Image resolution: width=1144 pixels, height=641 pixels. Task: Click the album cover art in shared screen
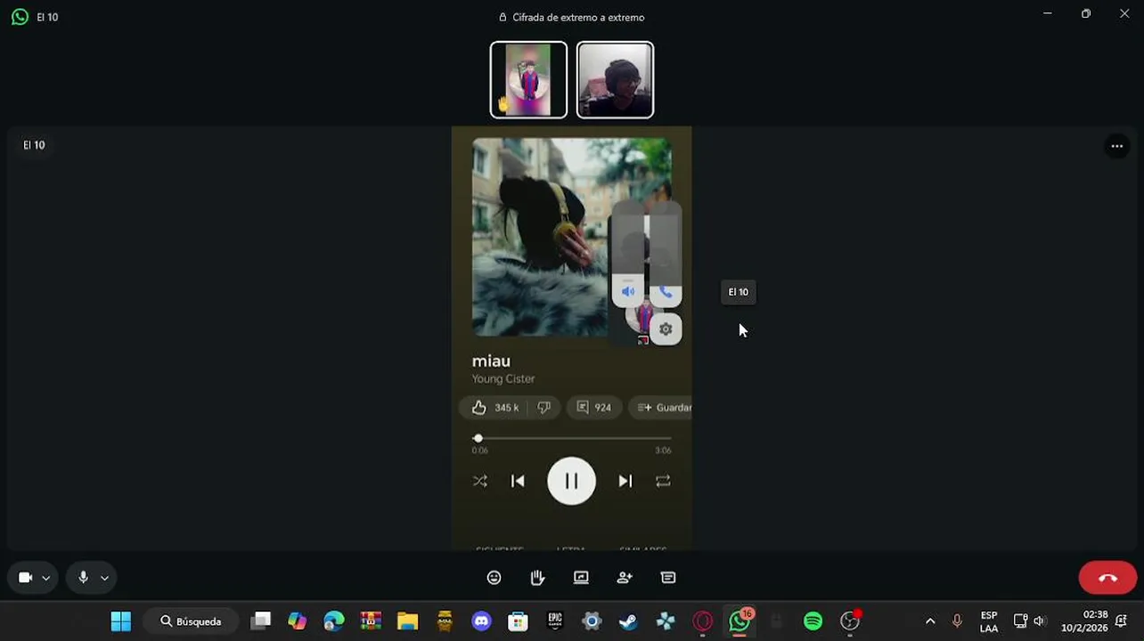point(571,237)
